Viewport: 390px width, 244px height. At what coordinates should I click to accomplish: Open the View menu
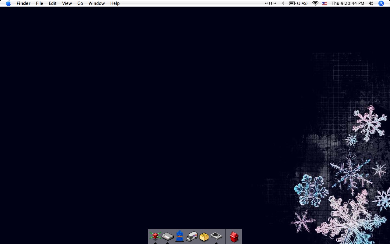(67, 3)
